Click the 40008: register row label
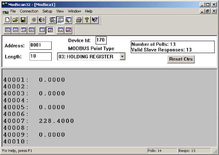The width and height of the screenshot is (219, 155). [x=16, y=128]
